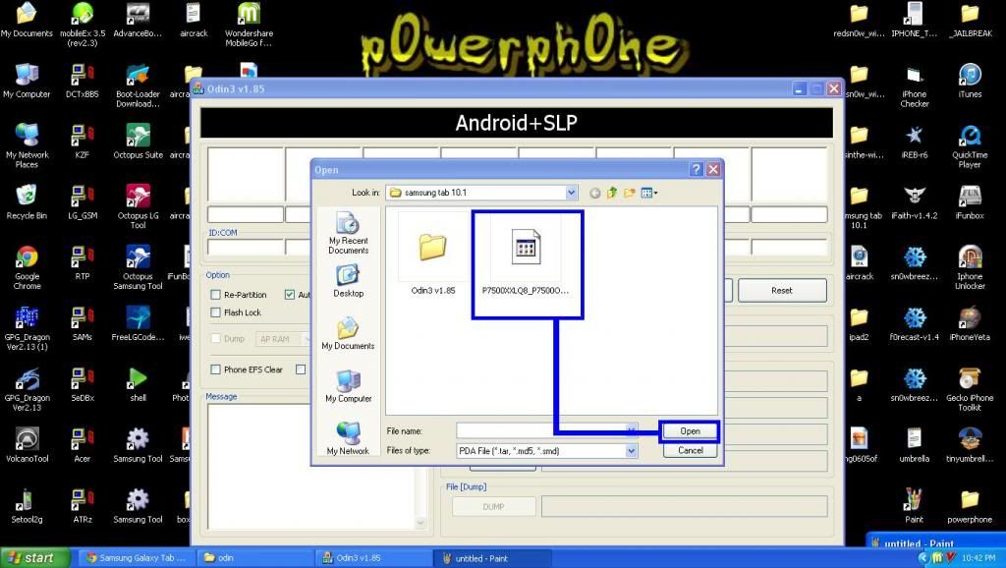This screenshot has width=1006, height=568.
Task: Select the Recycle Bin desktop icon
Action: 27,201
